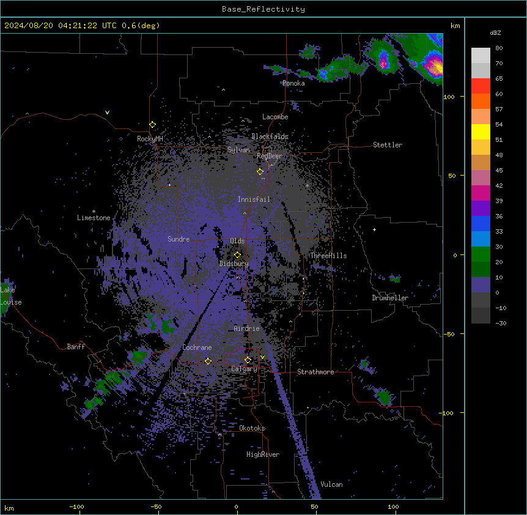Select the yellow 51-54 dBZ legend color
The image size is (527, 515).
coord(481,132)
